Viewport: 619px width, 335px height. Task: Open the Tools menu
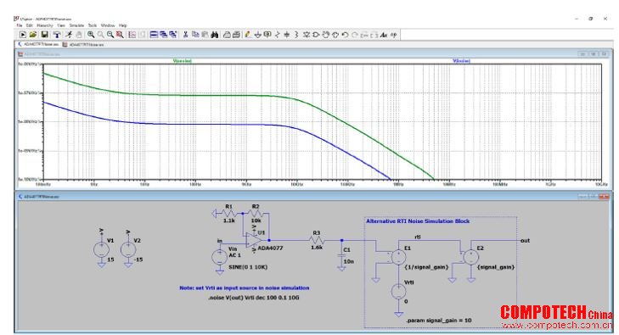click(x=93, y=25)
